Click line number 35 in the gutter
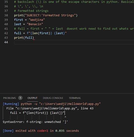 6,2
